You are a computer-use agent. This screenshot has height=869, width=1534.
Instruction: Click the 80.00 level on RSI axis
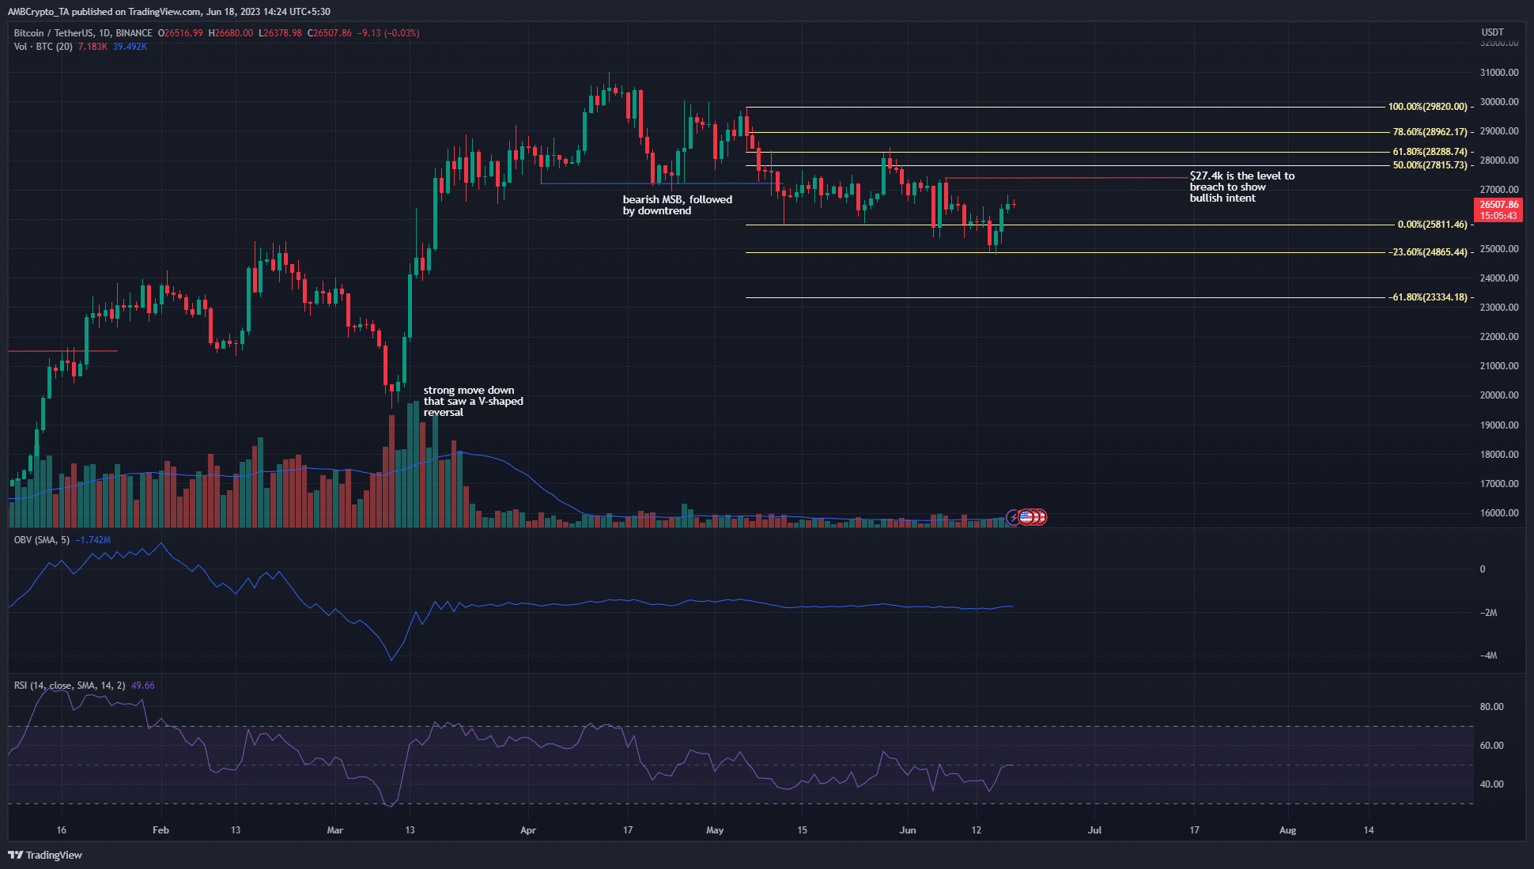coord(1491,707)
